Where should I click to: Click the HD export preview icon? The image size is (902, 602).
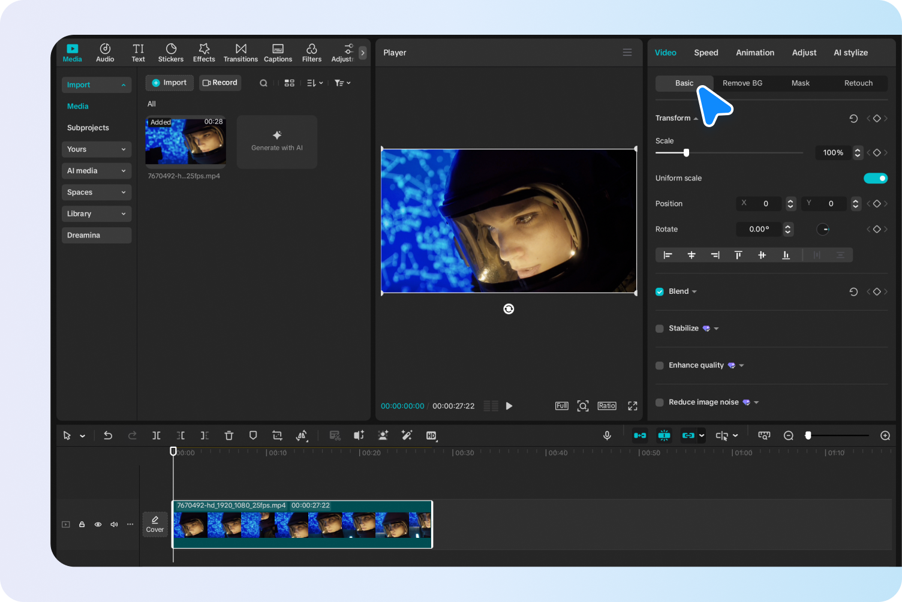click(431, 435)
